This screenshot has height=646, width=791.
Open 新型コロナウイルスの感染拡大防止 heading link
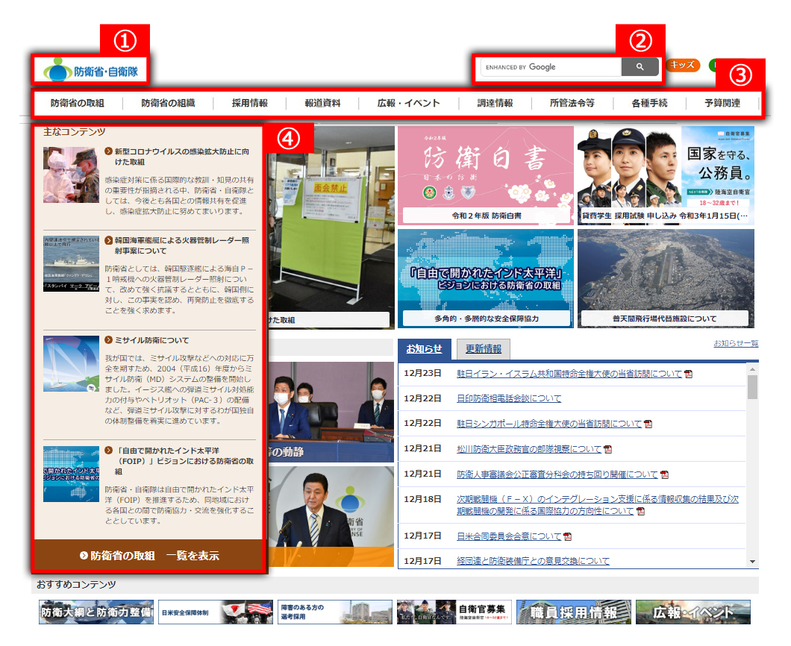181,157
